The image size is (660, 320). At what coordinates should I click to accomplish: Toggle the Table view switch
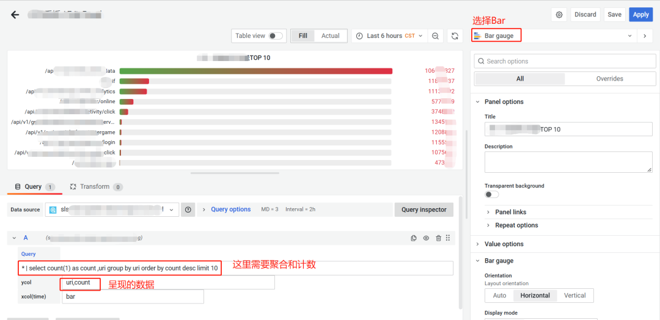276,36
